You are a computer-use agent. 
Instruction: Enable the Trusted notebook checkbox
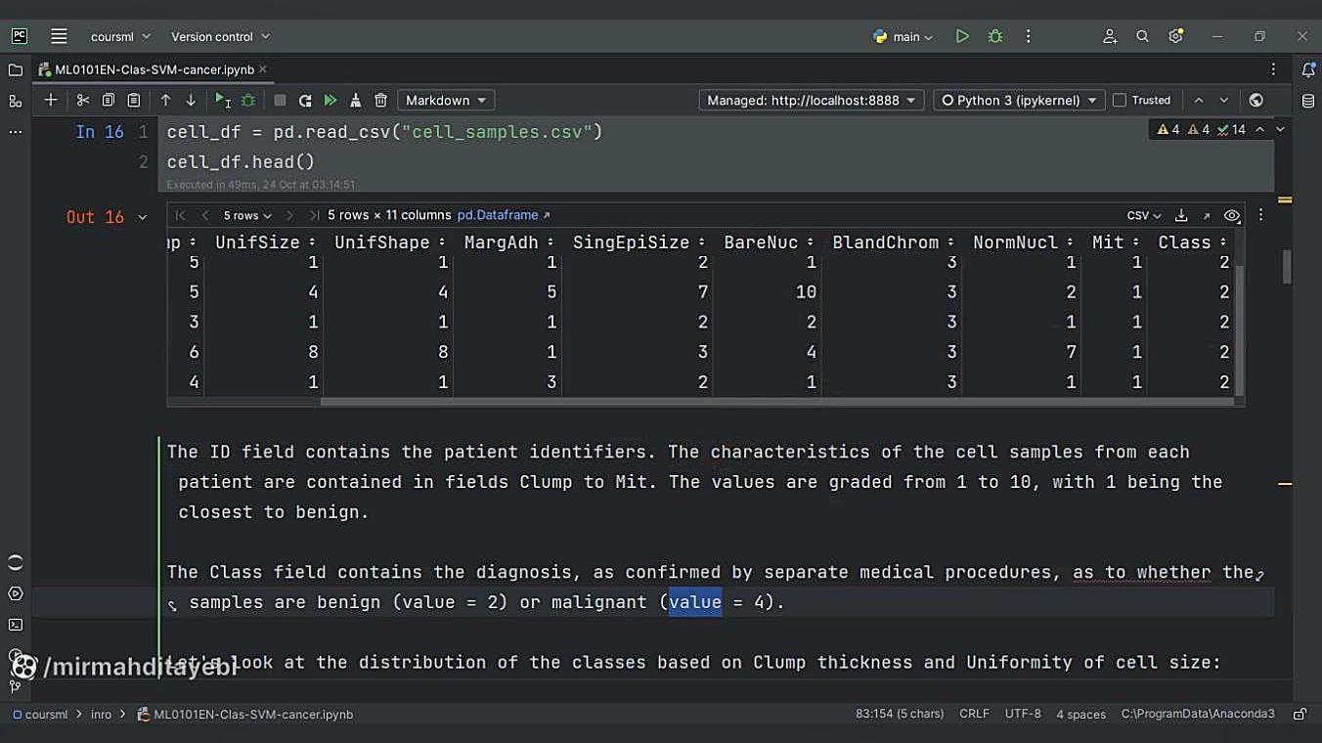pyautogui.click(x=1121, y=101)
